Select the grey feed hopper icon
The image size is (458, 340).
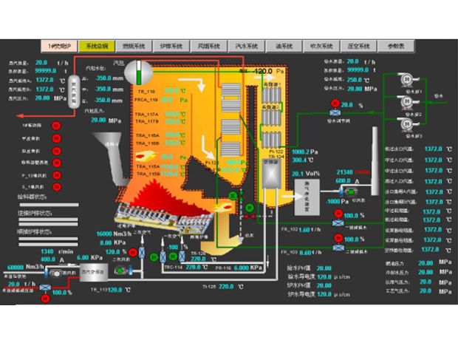(x=117, y=146)
